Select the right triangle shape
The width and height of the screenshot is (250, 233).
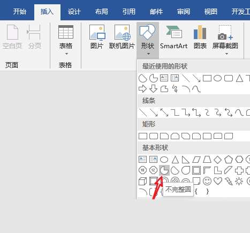coord(186,160)
